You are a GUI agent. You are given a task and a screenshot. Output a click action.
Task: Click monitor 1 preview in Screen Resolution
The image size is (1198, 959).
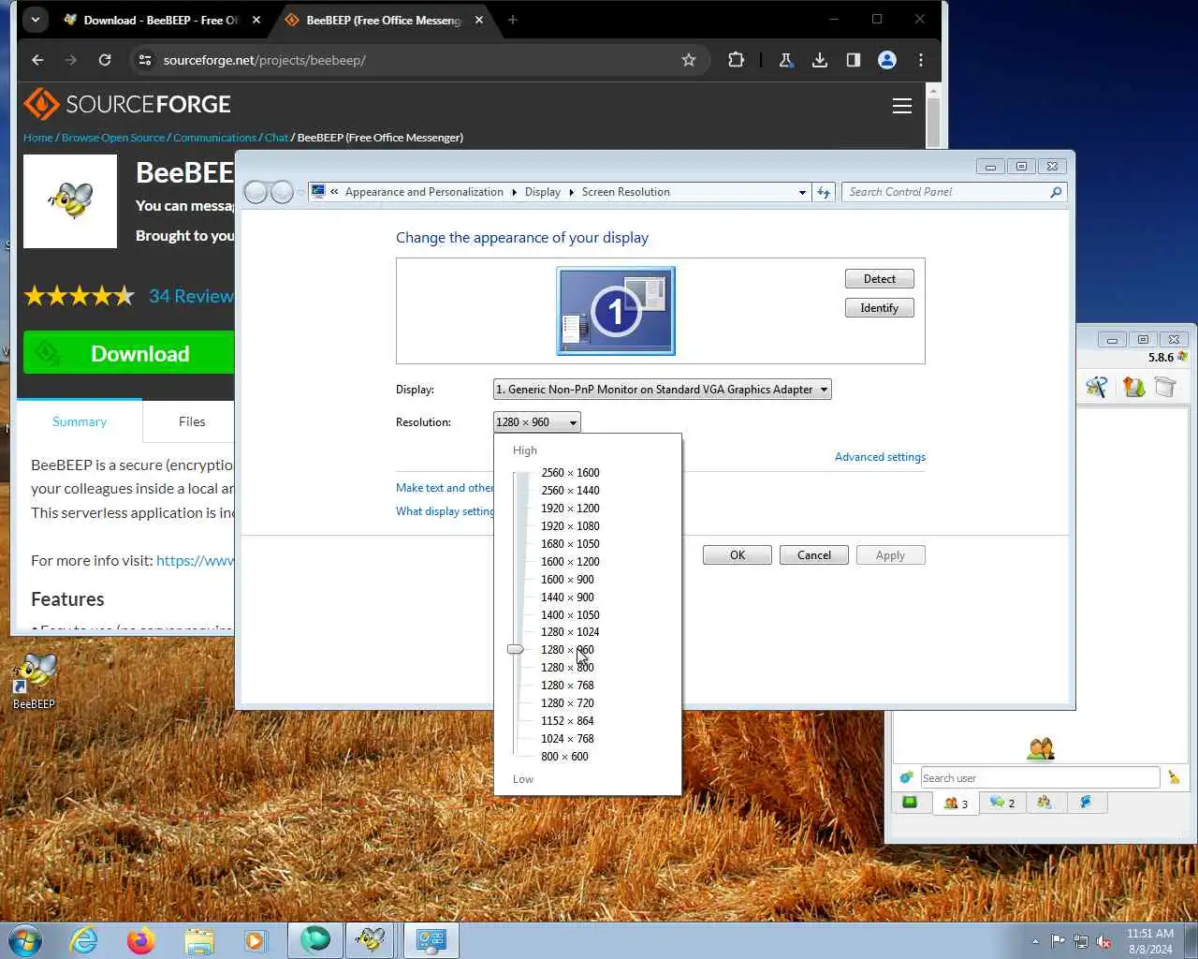(x=616, y=311)
